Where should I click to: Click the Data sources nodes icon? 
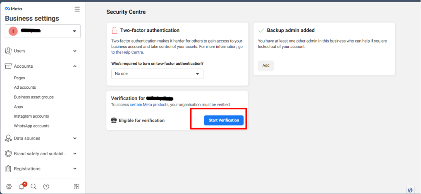(8, 138)
